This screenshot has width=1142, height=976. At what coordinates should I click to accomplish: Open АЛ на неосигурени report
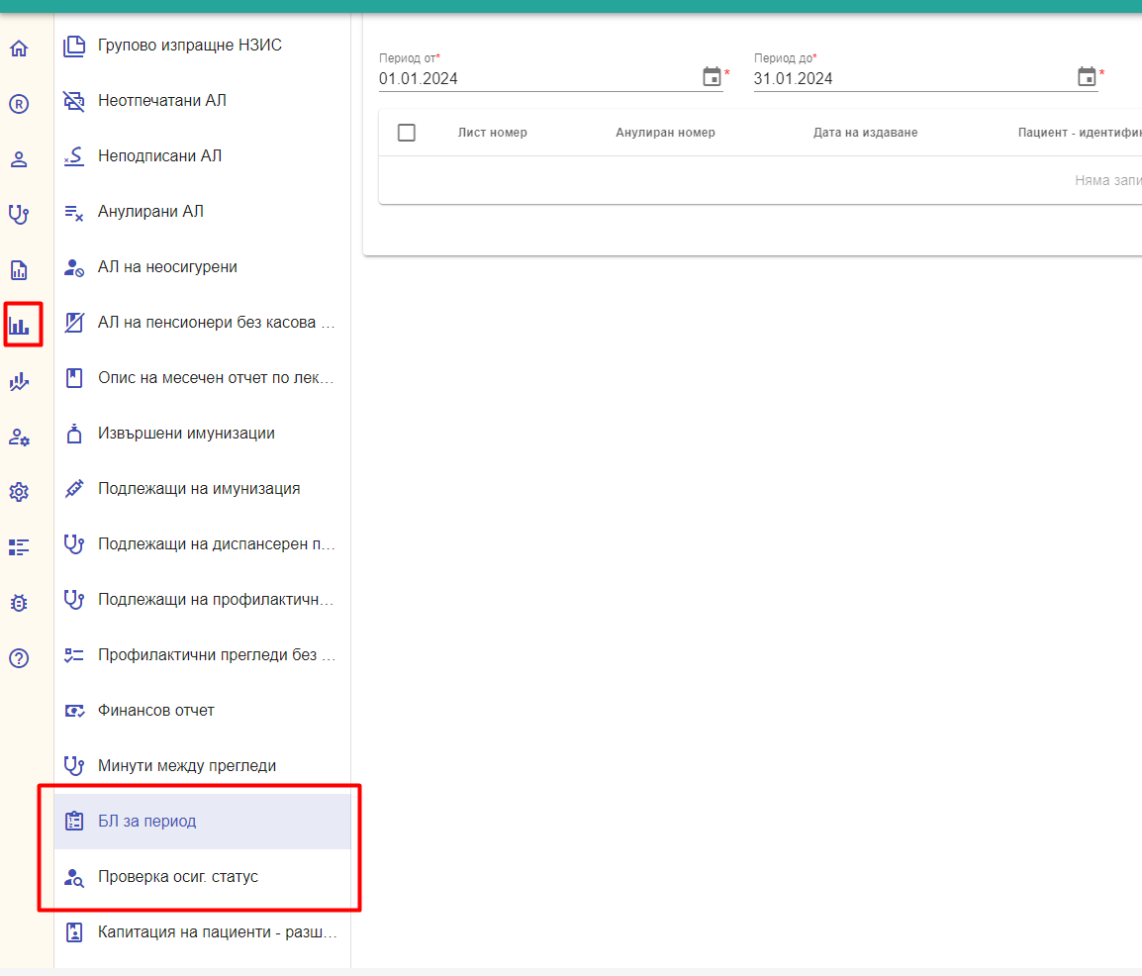pos(203,266)
